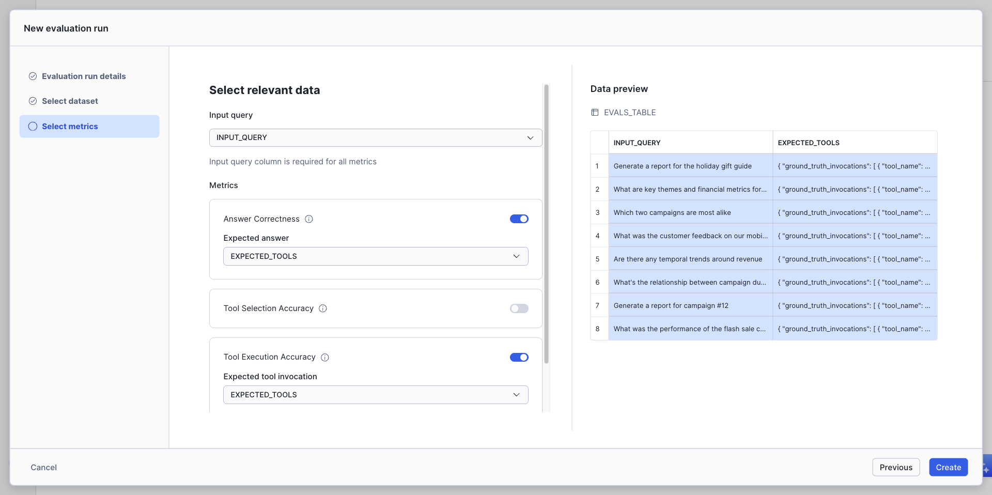This screenshot has width=992, height=495.
Task: Click the info icon next to Tool Execution Accuracy
Action: 325,357
